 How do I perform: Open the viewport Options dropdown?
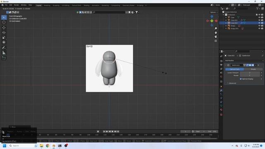click(214, 12)
